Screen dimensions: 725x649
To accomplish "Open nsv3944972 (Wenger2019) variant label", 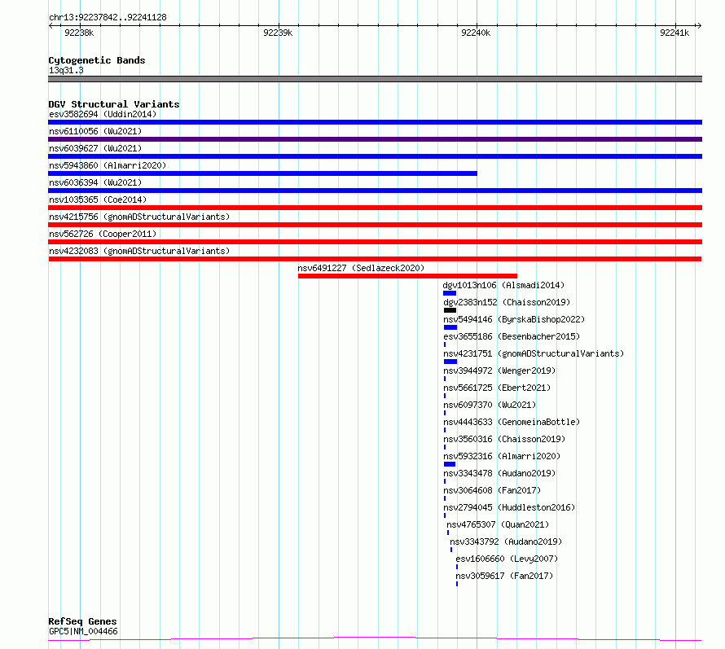I will (x=499, y=371).
